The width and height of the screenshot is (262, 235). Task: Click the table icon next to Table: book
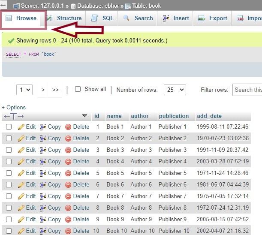pyautogui.click(x=128, y=6)
